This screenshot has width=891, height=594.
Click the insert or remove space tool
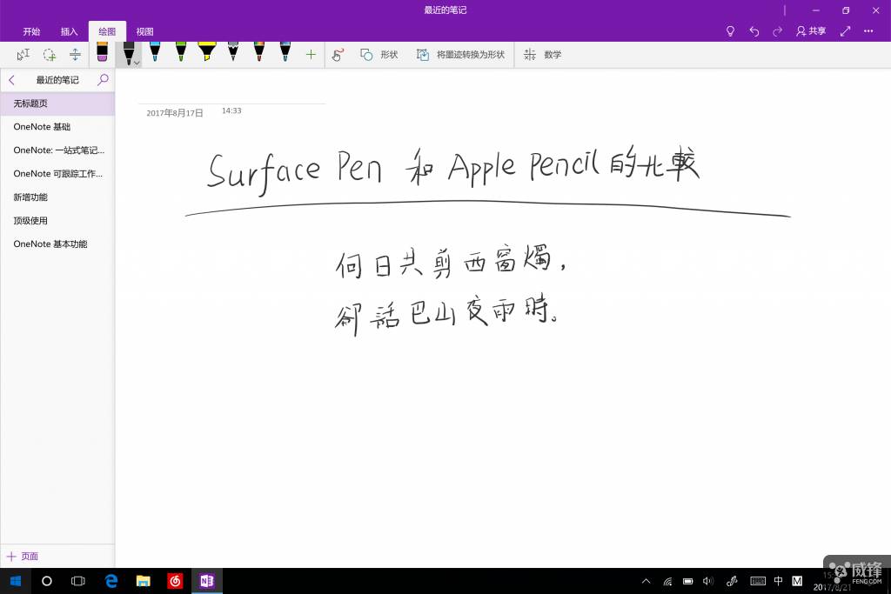pyautogui.click(x=75, y=55)
